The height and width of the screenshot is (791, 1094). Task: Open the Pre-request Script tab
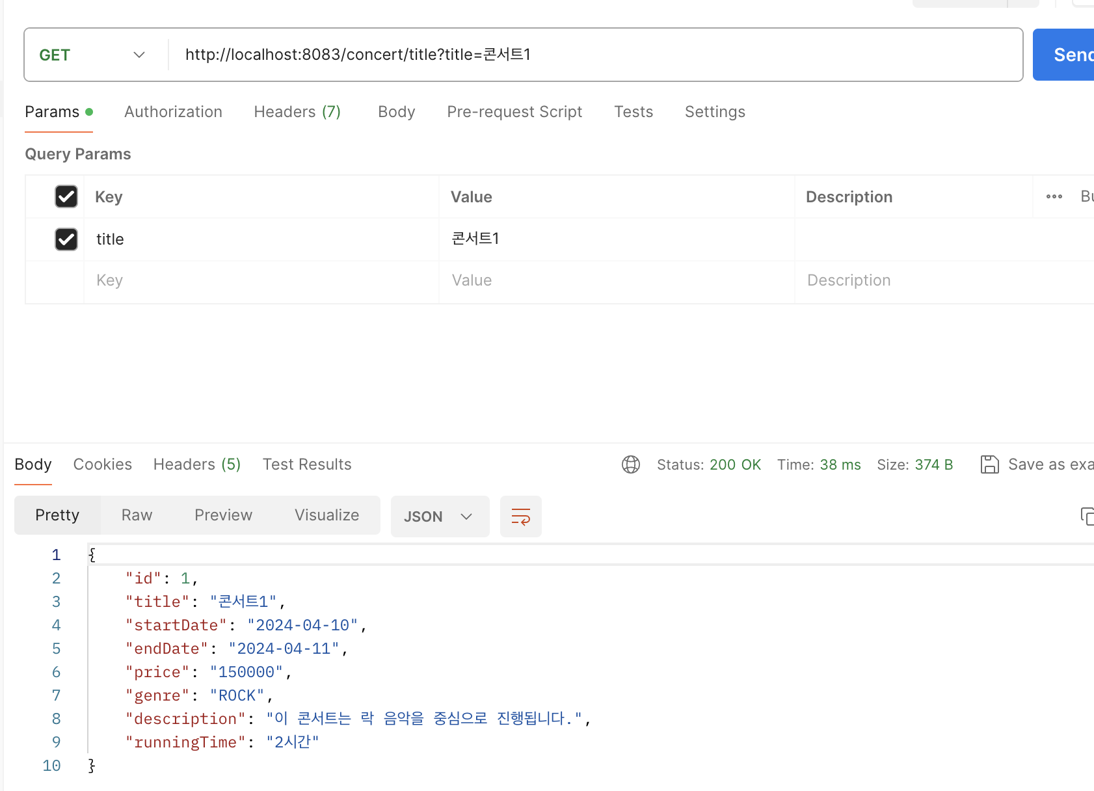(x=514, y=112)
